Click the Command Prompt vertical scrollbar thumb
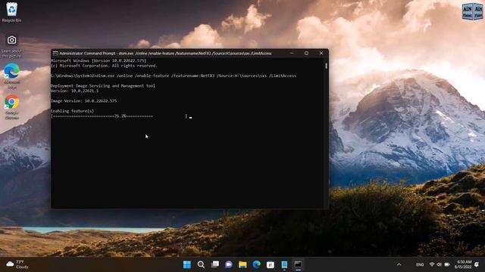Screen dimensions: 485x272 (326, 66)
